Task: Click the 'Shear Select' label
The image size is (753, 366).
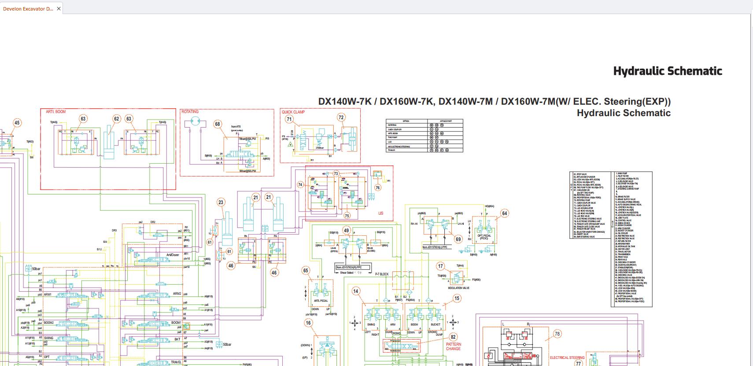Action: click(x=347, y=273)
